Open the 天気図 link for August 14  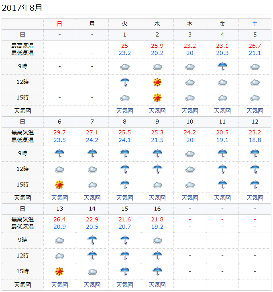click(92, 285)
